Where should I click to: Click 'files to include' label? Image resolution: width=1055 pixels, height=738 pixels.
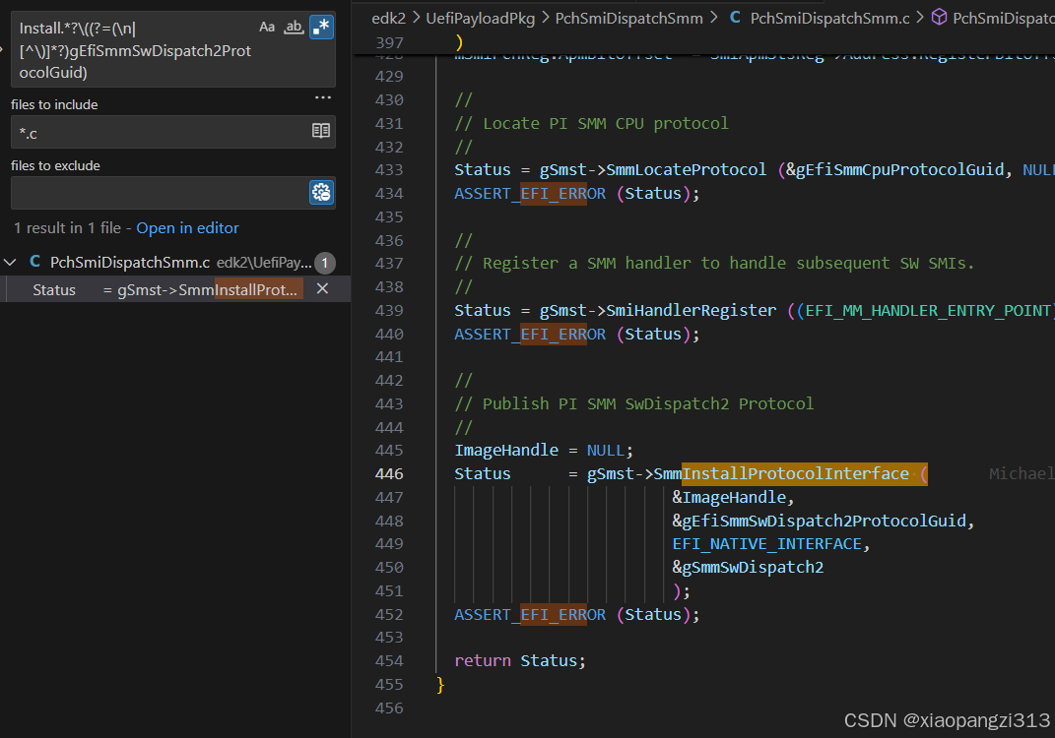(54, 105)
